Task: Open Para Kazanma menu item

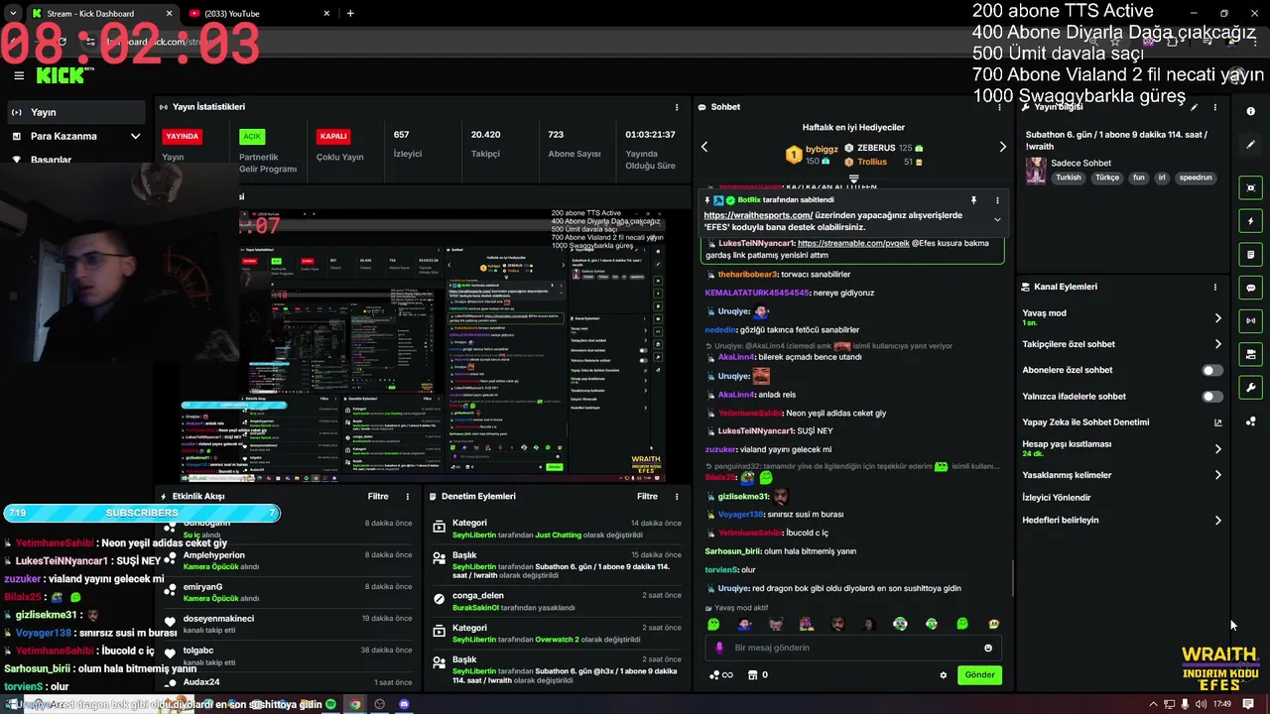Action: pos(76,136)
